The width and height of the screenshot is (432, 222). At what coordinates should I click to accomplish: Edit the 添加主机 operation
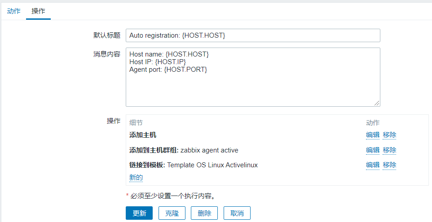(x=373, y=135)
